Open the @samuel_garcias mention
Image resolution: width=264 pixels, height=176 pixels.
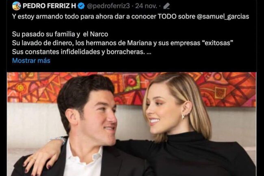coord(223,17)
